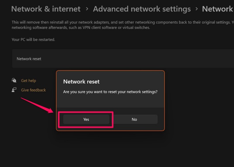Click the 'Your PC will be restarted' text
This screenshot has width=234, height=167.
click(33, 39)
